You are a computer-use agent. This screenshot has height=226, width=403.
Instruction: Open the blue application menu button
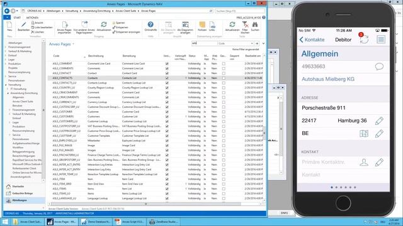click(7, 18)
